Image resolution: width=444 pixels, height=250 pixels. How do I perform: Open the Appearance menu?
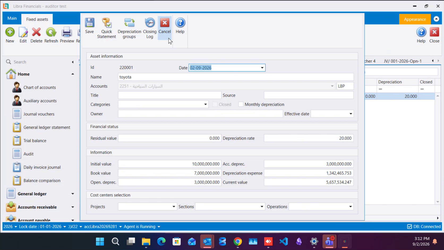pos(415,19)
